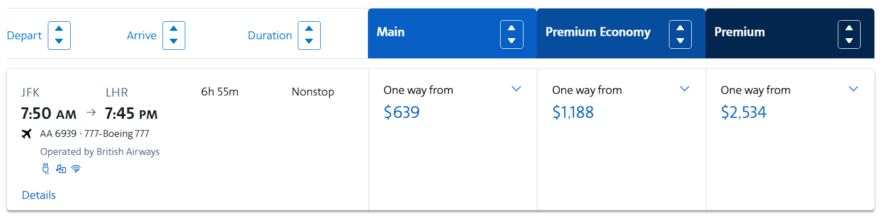884x218 pixels.
Task: Sort flights using the Depart sort arrows
Action: tap(59, 36)
